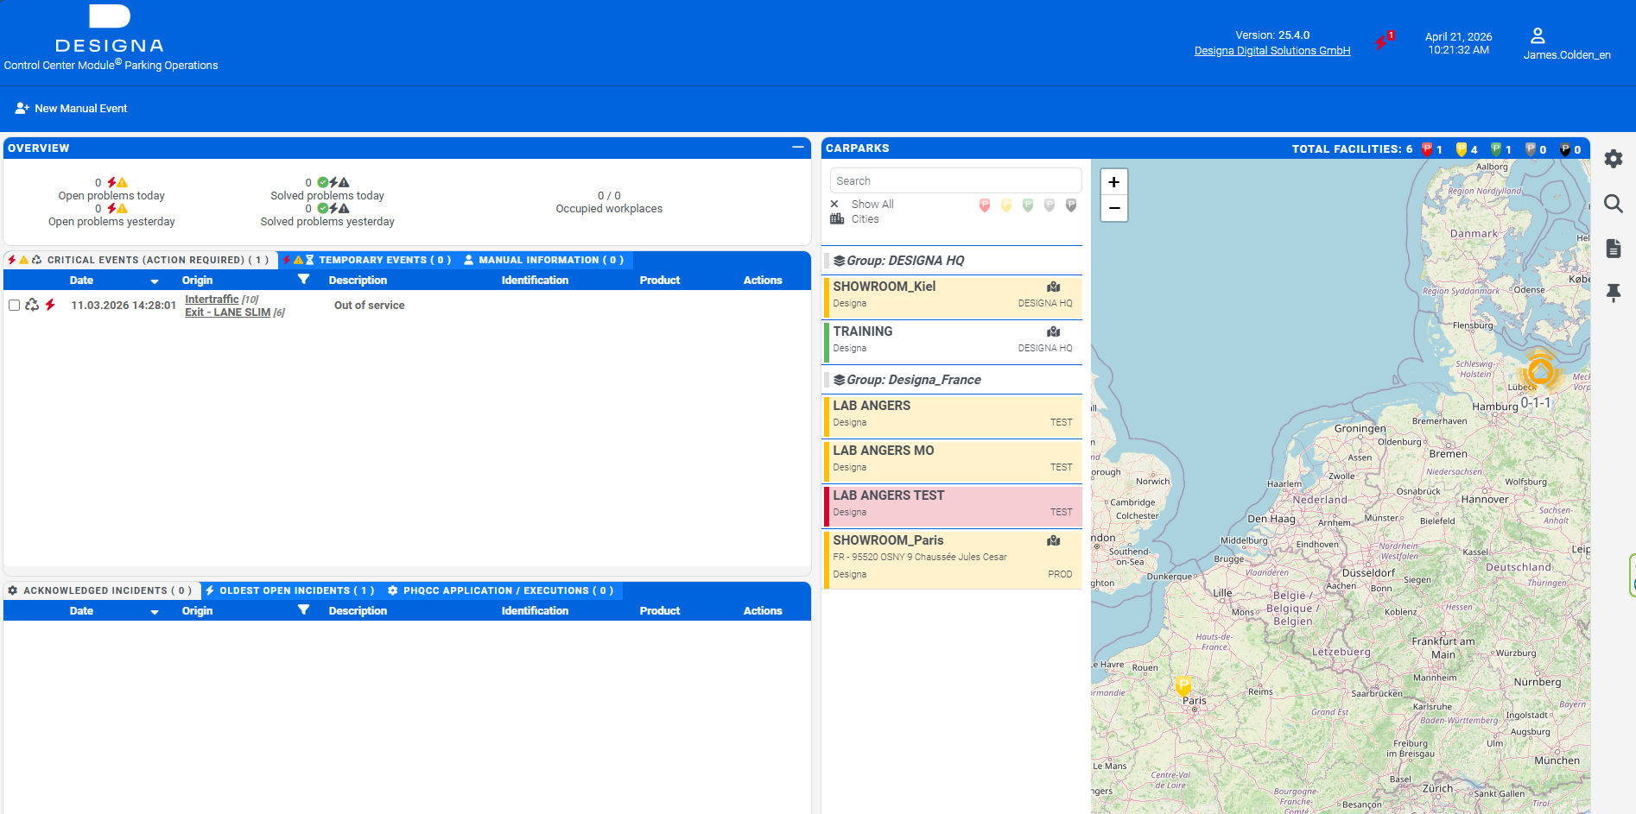Open the Exit - LANE SLIM link
Viewport: 1636px width, 814px height.
coord(228,312)
